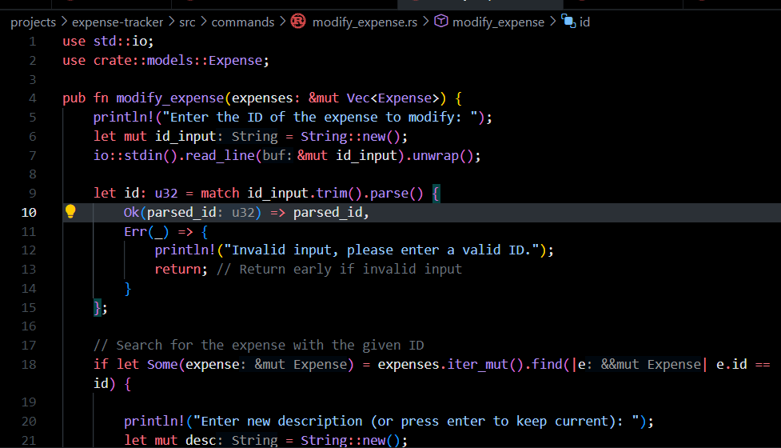
Task: Click the 'Return early if invalid input' comment
Action: point(339,270)
